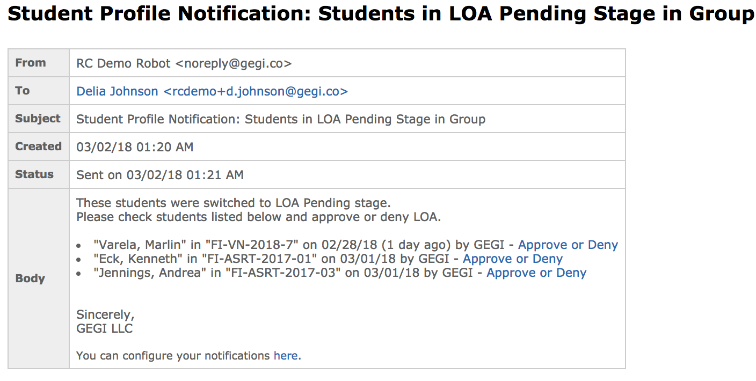Viewport: 756px width, 381px height.
Task: Click the "Sent on 03/02/18 01:21 AM" status text
Action: pos(159,175)
